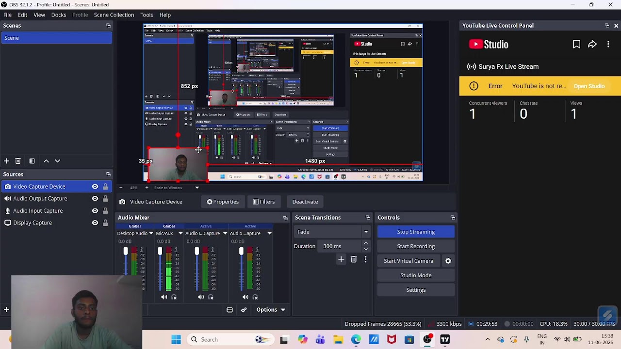
Task: Pop out the Scenes dock
Action: tap(108, 26)
